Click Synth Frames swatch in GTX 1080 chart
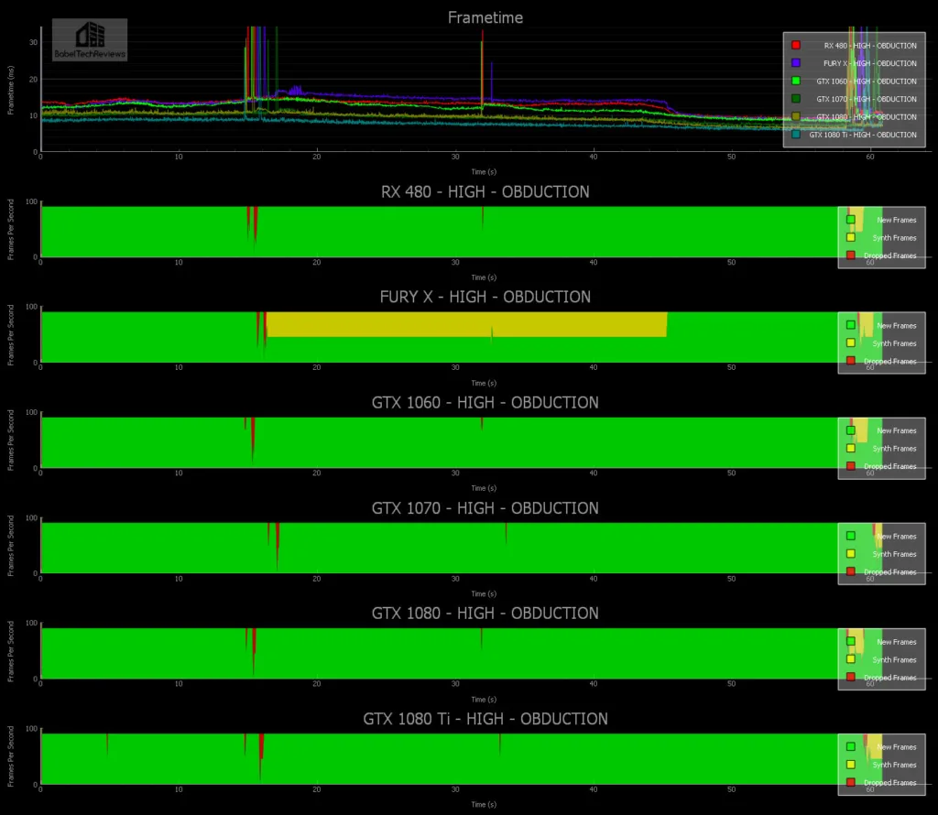Screen dimensions: 938x815 (851, 659)
